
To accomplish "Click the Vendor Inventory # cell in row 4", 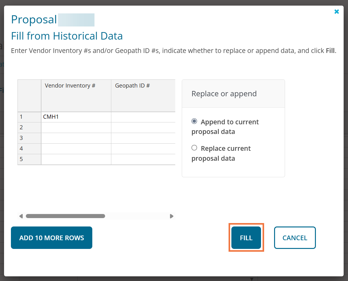I will tap(76, 149).
